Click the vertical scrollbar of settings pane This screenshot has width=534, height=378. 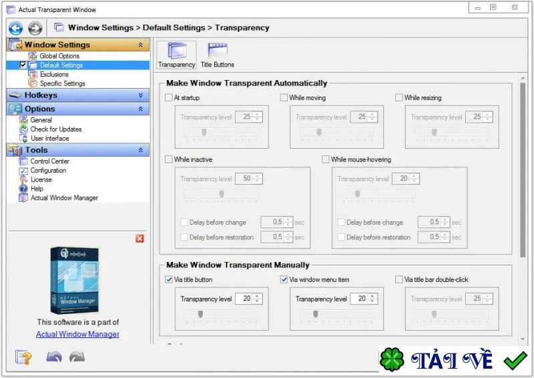[523, 170]
